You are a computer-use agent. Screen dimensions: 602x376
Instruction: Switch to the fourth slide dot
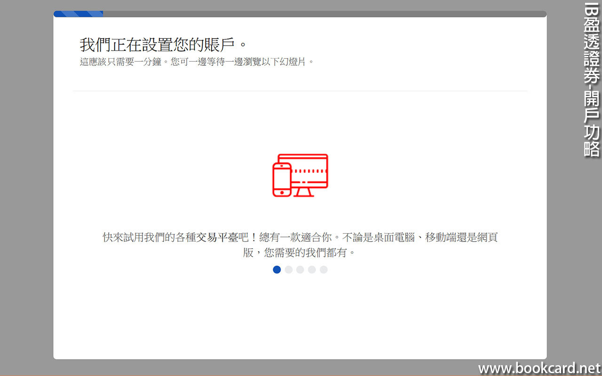coord(312,269)
